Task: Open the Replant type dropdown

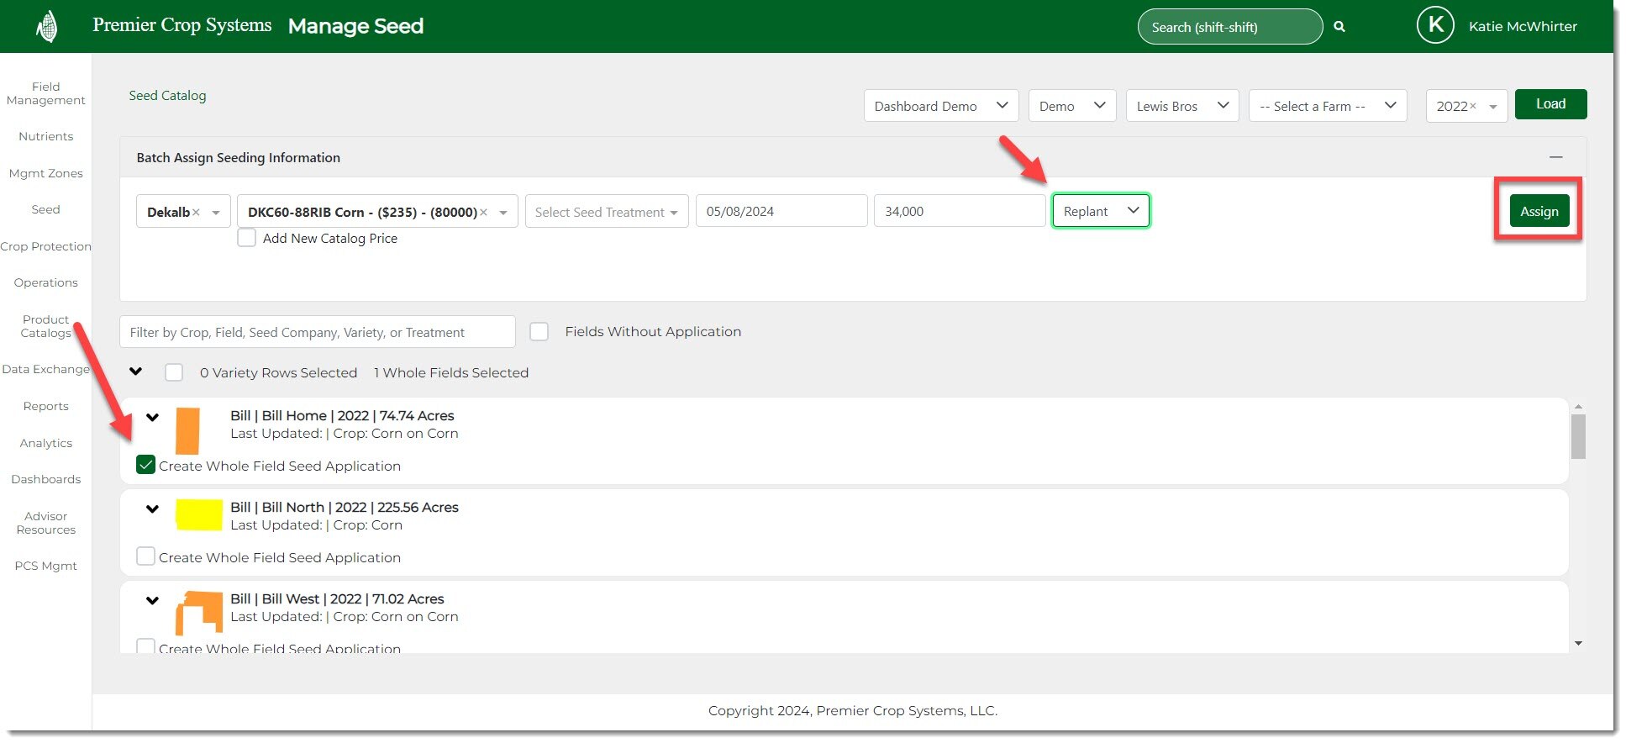Action: tap(1100, 211)
